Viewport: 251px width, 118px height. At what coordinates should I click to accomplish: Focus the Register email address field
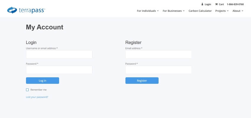(159, 54)
